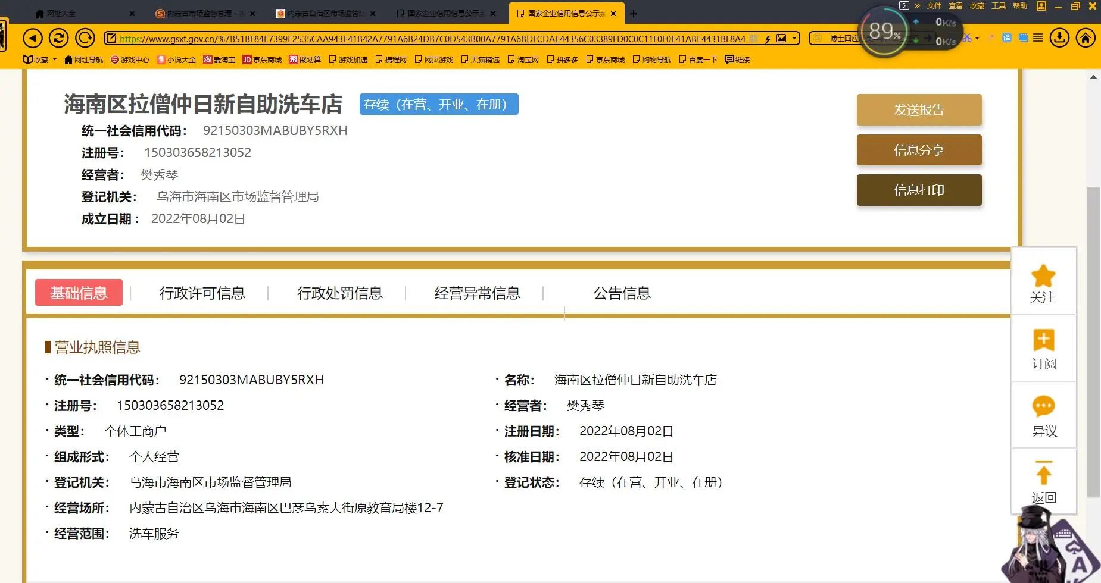
Task: Click the page vertical scrollbar thumb
Action: [x=1093, y=342]
